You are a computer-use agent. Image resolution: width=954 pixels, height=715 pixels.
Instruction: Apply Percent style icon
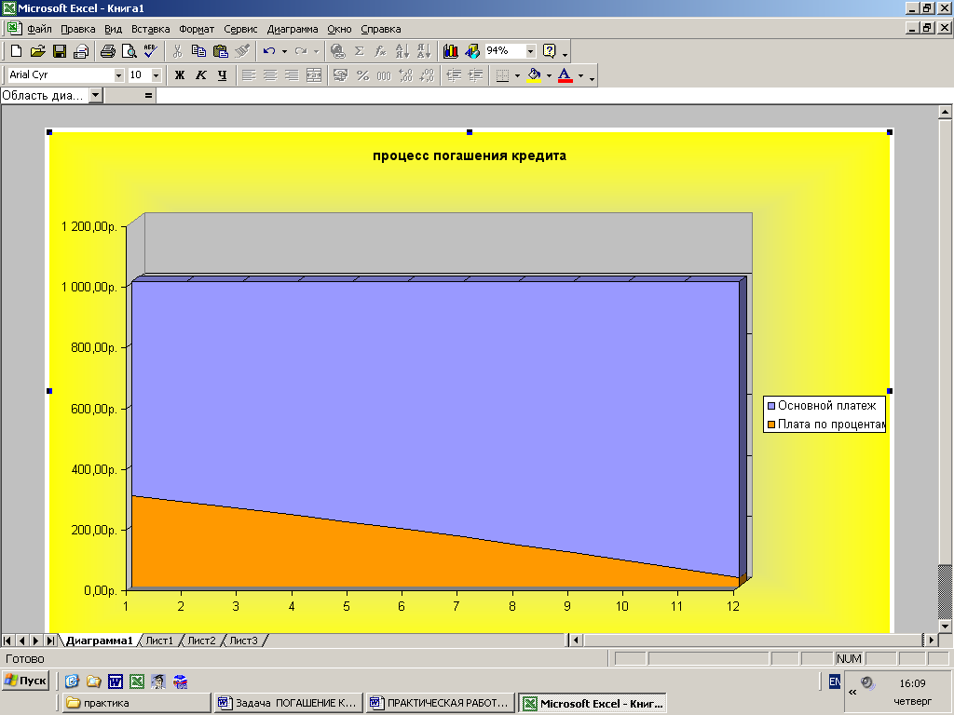362,75
